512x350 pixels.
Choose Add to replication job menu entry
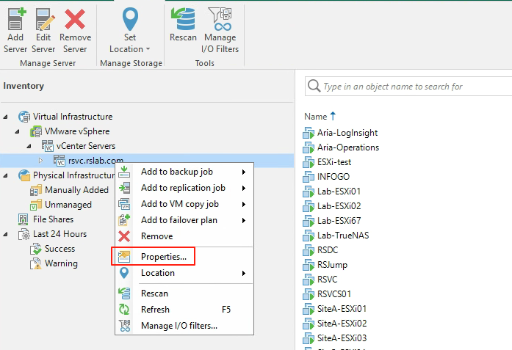pyautogui.click(x=184, y=188)
